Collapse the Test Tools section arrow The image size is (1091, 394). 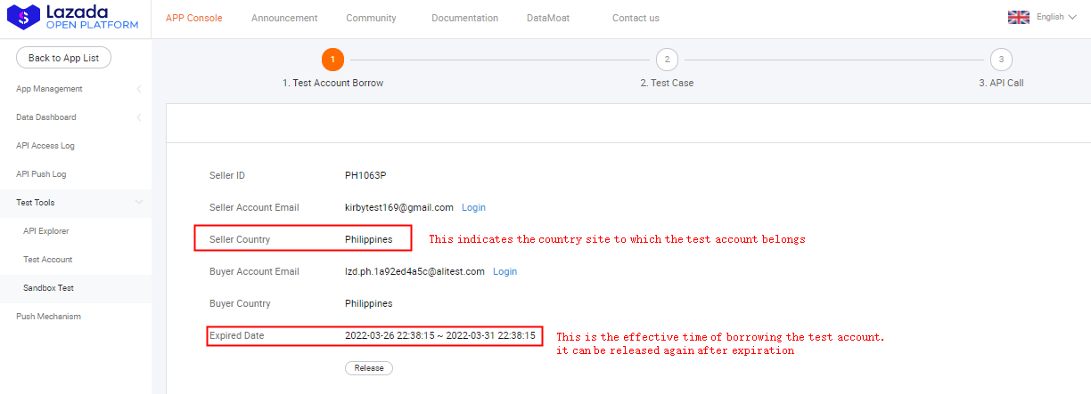tap(139, 203)
